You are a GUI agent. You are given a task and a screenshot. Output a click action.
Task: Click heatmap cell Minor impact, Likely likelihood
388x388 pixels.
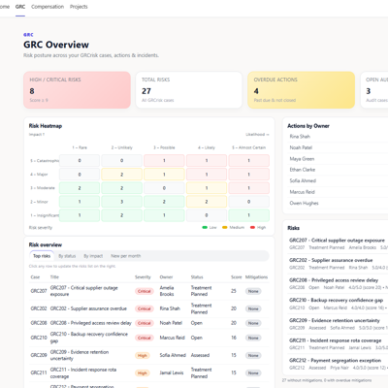(207, 202)
